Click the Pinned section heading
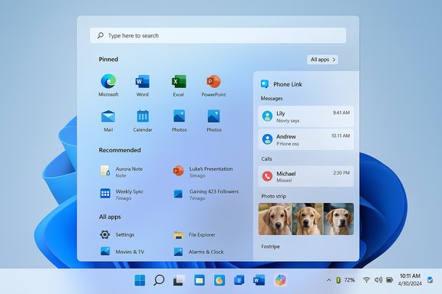Viewport: 442px width, 294px height. pos(108,60)
